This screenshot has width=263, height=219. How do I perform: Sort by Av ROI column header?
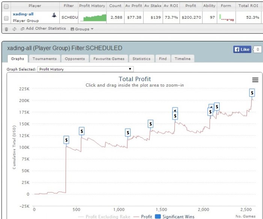171,6
